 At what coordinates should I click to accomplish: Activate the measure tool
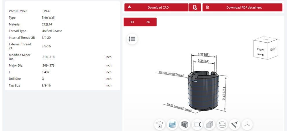[235, 124]
